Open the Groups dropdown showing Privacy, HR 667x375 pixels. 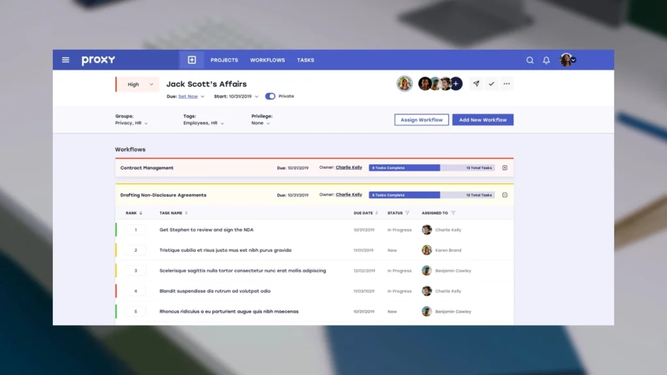point(132,123)
